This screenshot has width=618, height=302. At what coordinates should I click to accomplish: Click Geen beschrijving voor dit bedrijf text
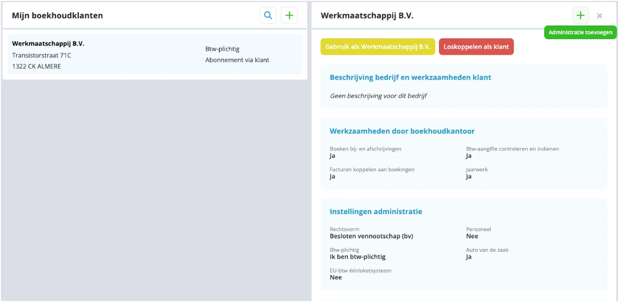pyautogui.click(x=378, y=95)
